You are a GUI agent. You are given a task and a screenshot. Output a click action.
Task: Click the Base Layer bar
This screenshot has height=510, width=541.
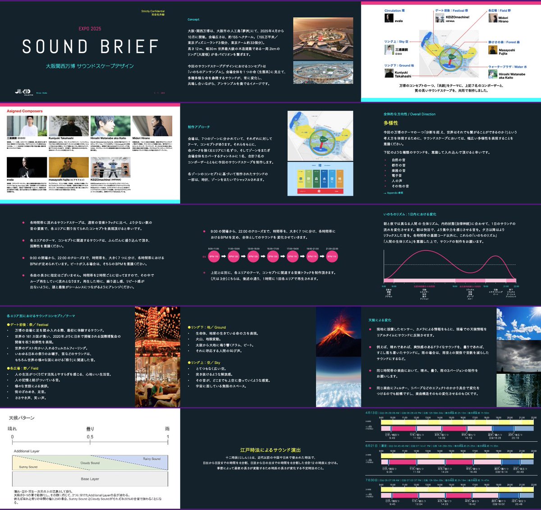coord(90,479)
